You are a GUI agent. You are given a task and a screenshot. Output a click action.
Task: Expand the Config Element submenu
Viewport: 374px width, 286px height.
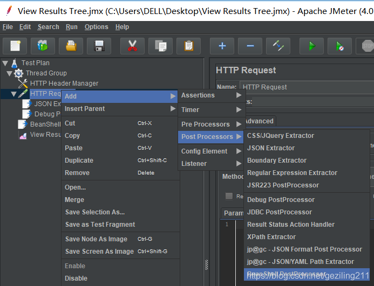click(x=211, y=151)
